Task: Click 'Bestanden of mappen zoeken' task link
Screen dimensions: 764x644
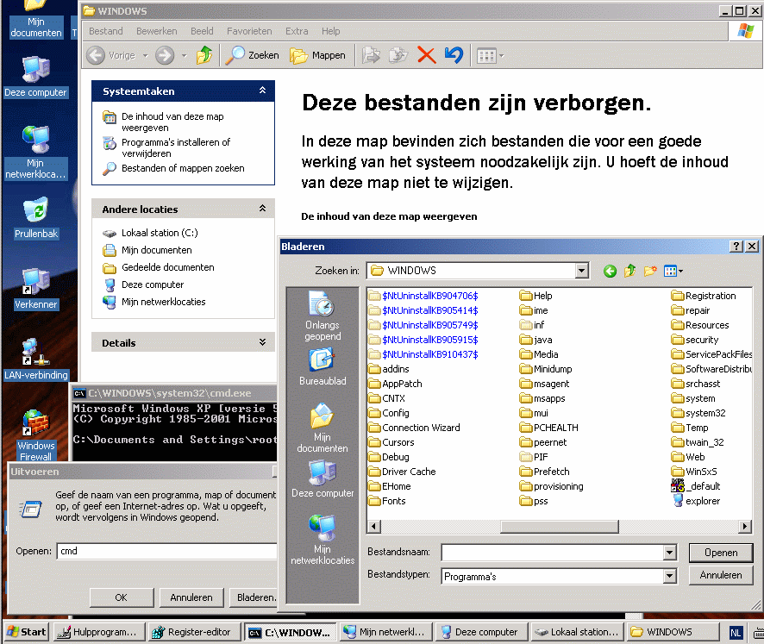Action: point(183,168)
